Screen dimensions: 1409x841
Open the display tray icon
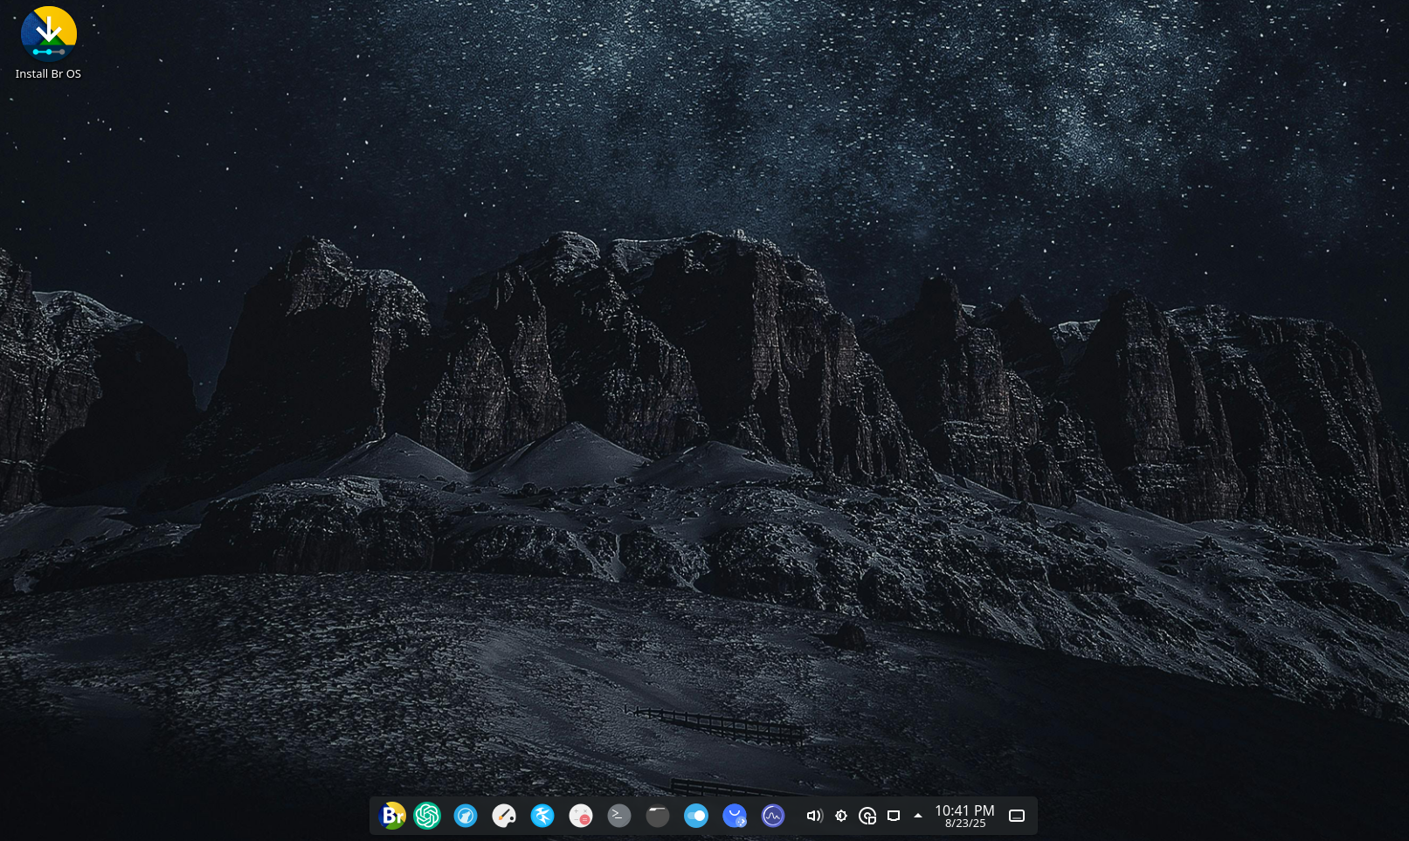pyautogui.click(x=894, y=816)
